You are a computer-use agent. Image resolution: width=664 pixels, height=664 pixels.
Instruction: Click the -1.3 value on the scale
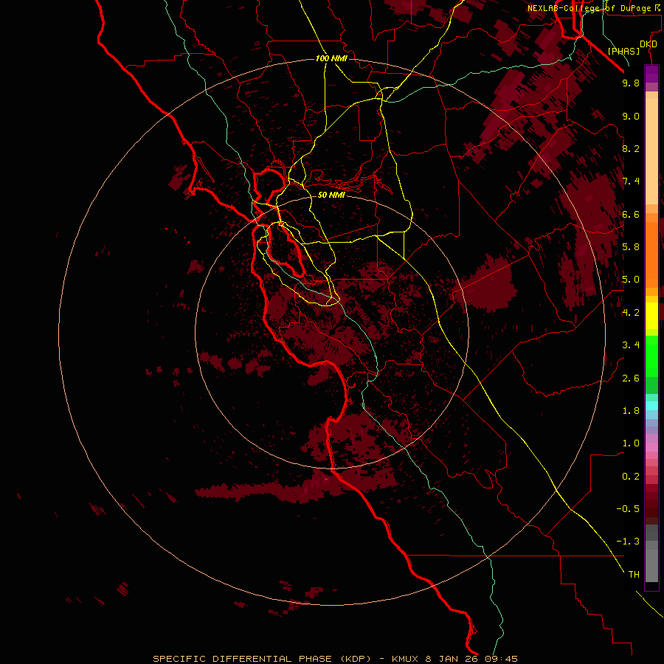628,542
